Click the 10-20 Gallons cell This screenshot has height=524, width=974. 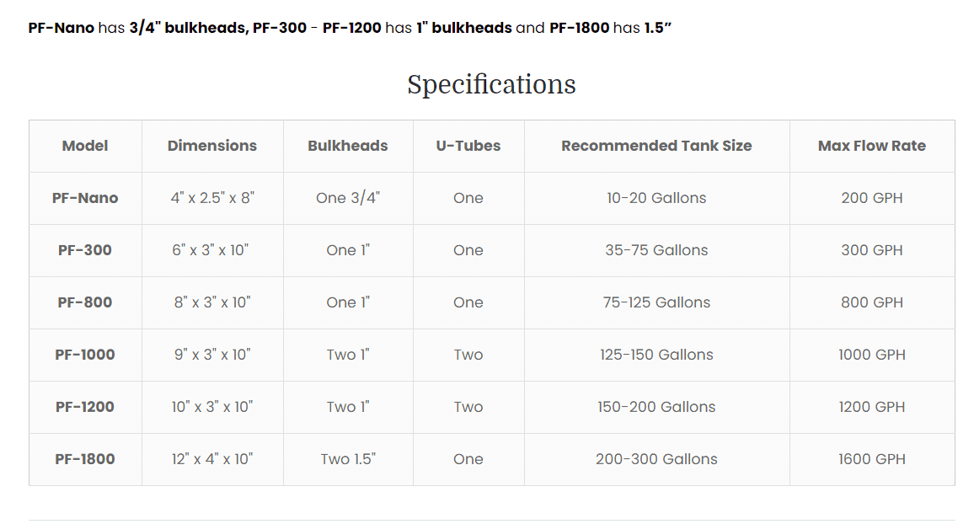point(656,198)
